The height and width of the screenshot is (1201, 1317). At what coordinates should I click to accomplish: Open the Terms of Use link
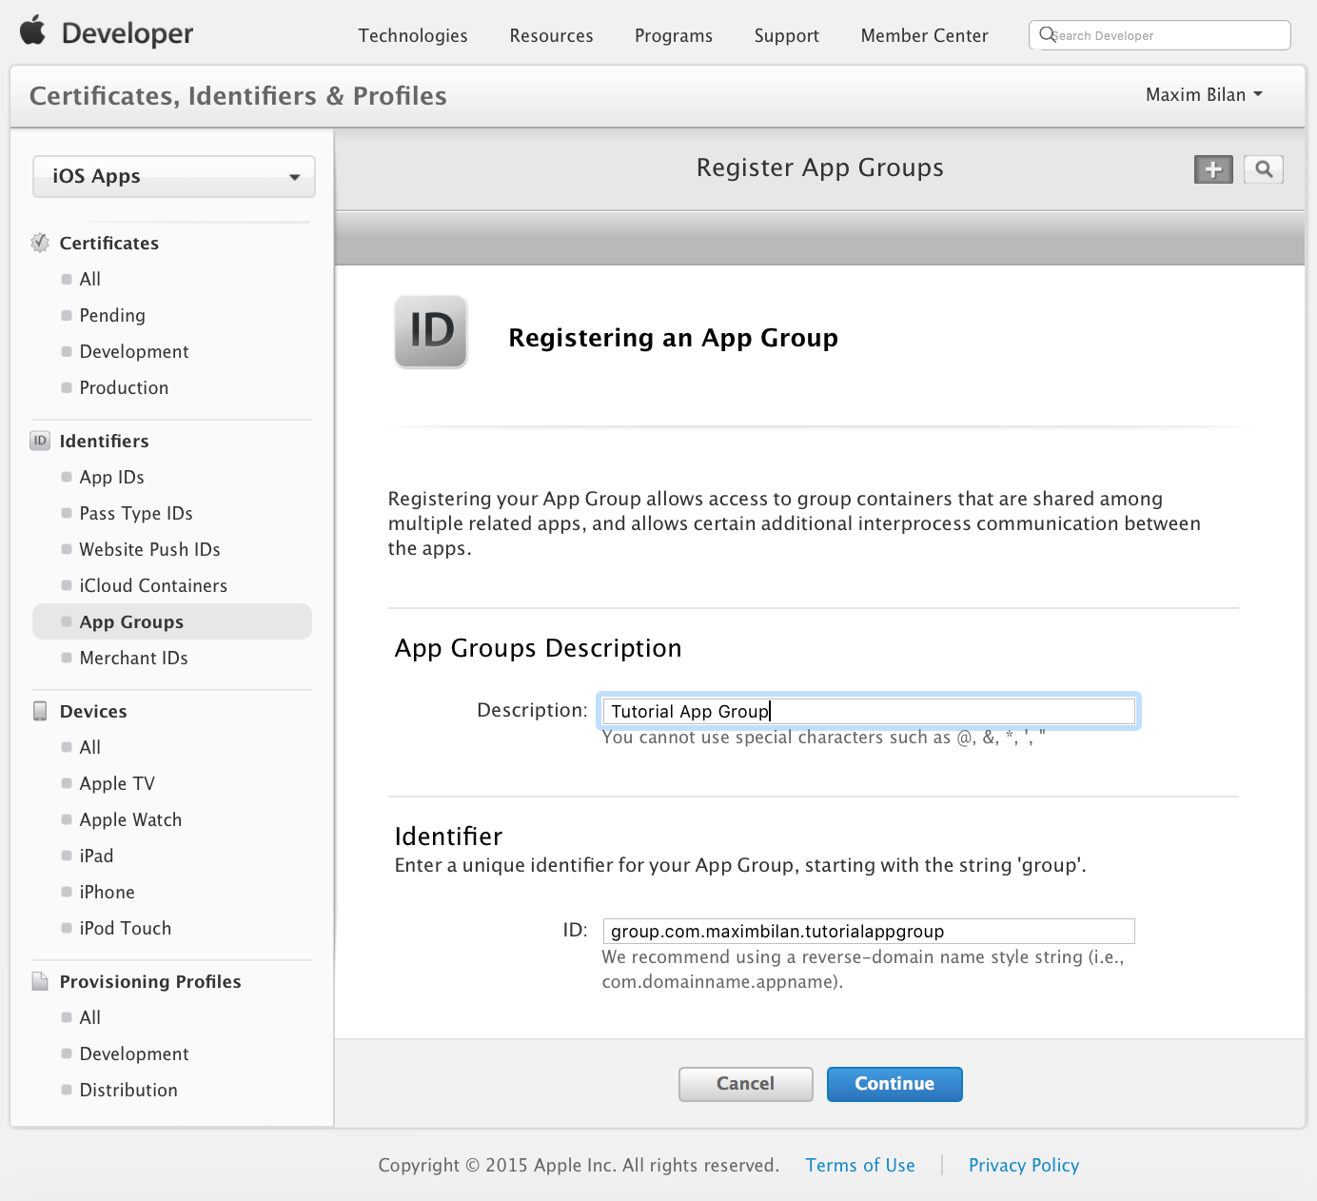pyautogui.click(x=859, y=1165)
